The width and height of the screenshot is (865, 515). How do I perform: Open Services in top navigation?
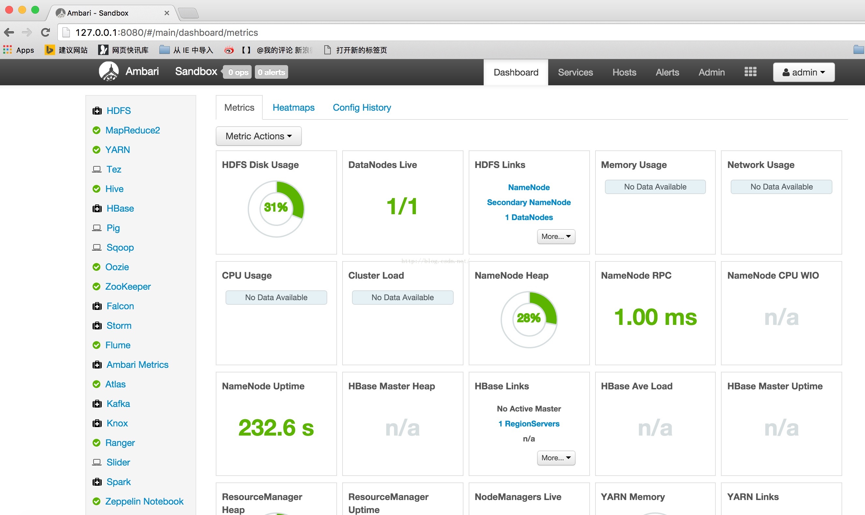(x=575, y=72)
